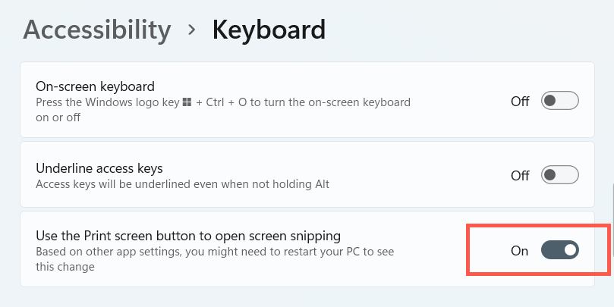Click the knob of the Underline access keys switch
614x307 pixels.
(551, 175)
